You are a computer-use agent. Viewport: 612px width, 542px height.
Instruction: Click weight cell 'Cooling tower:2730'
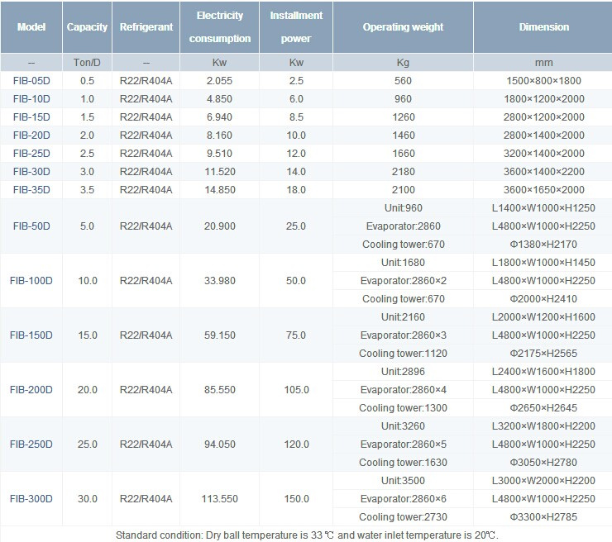(x=404, y=517)
